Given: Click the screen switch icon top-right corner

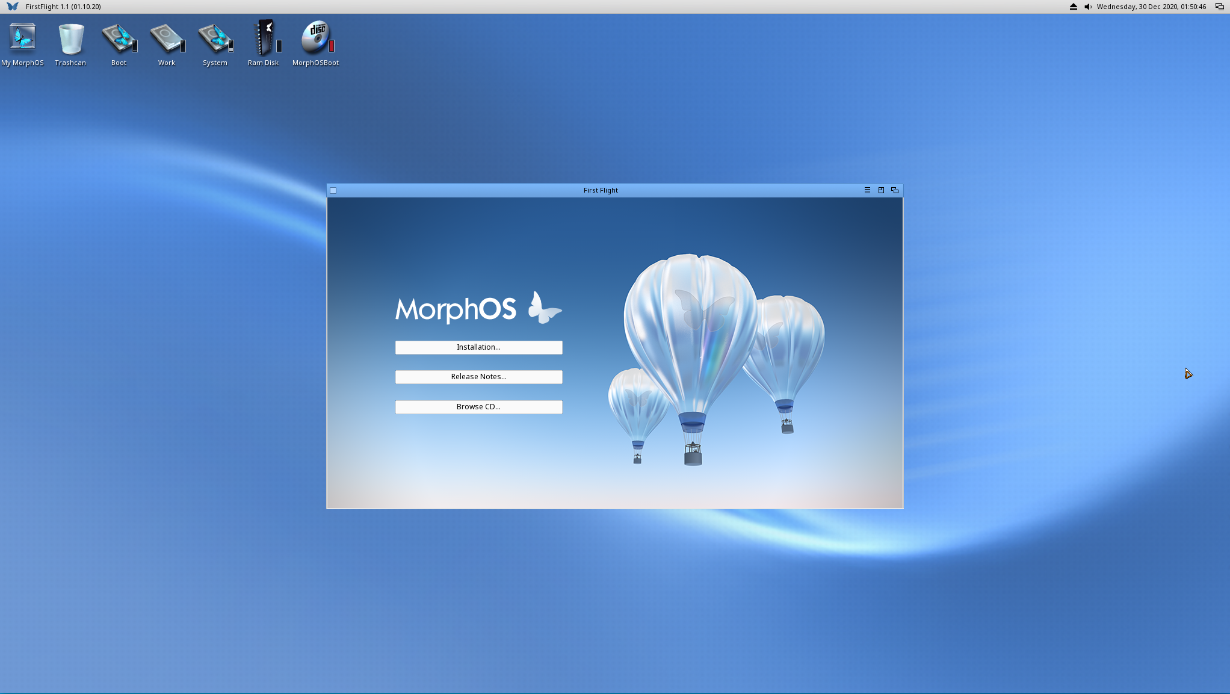Looking at the screenshot, I should pos(1220,7).
